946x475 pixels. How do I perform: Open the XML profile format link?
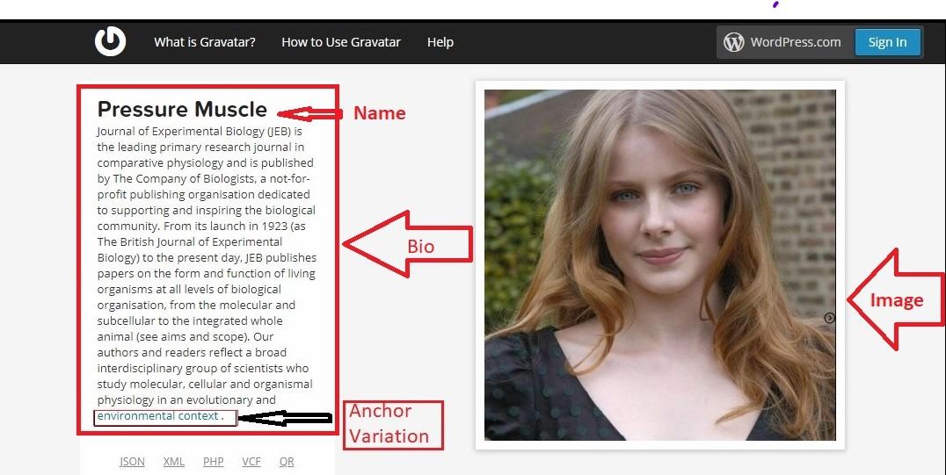pyautogui.click(x=174, y=461)
